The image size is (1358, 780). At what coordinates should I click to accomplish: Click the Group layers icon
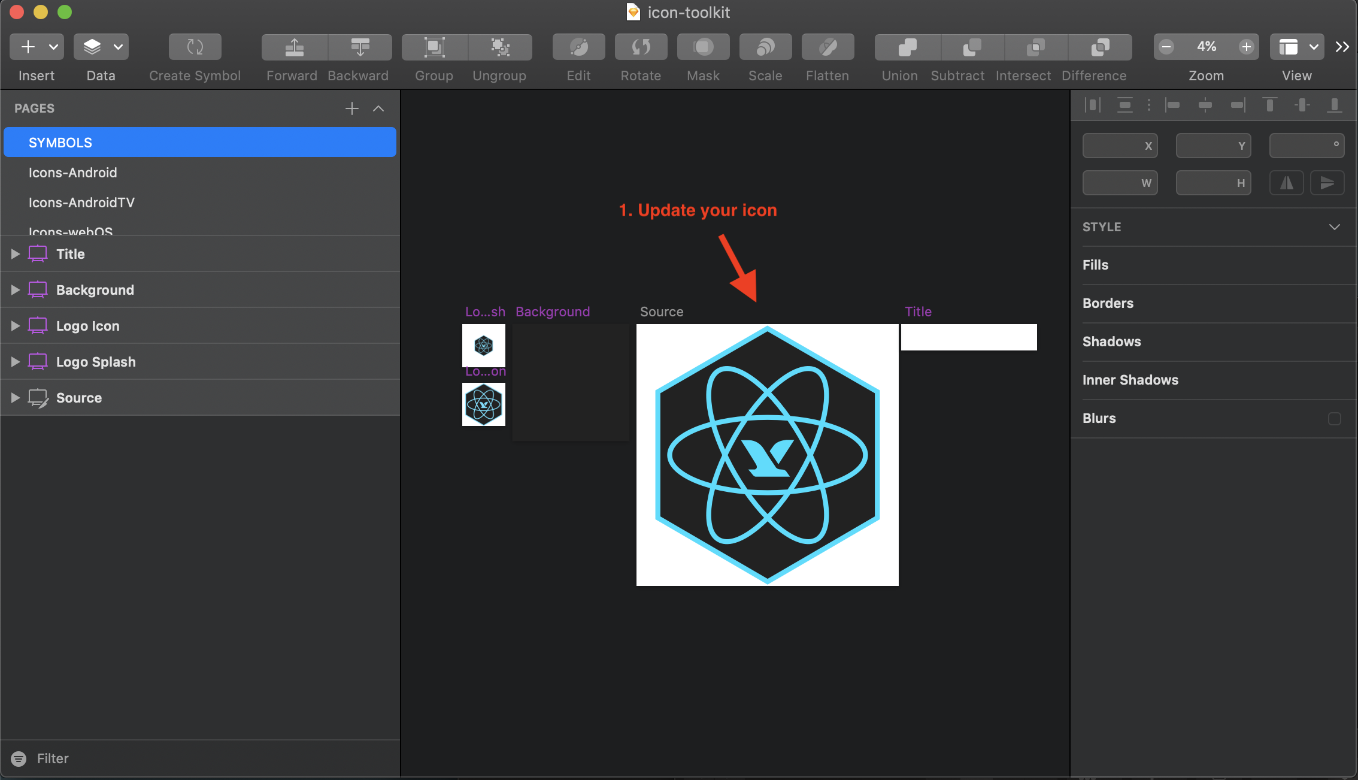(434, 47)
